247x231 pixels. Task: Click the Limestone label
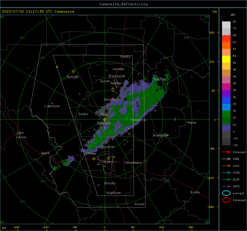point(52,106)
